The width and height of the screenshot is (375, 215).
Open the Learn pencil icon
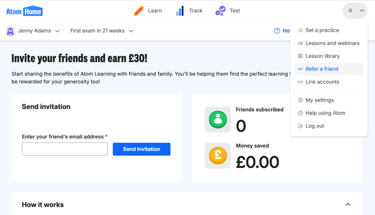click(139, 11)
